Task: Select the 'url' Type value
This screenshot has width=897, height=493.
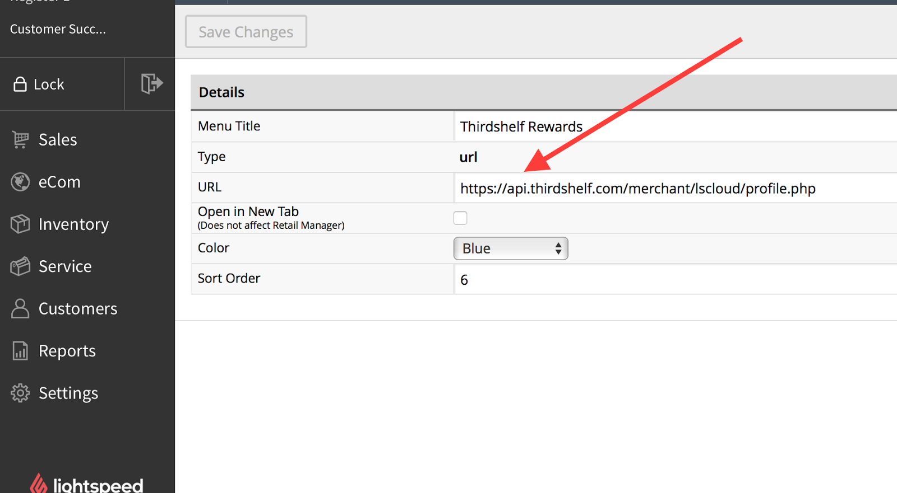Action: click(x=469, y=157)
